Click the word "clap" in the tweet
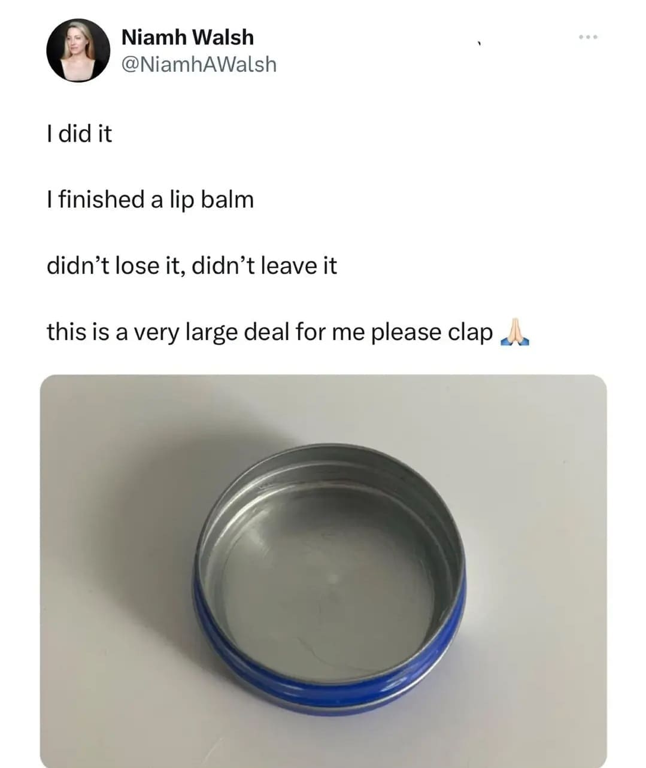This screenshot has width=646, height=768. point(470,333)
